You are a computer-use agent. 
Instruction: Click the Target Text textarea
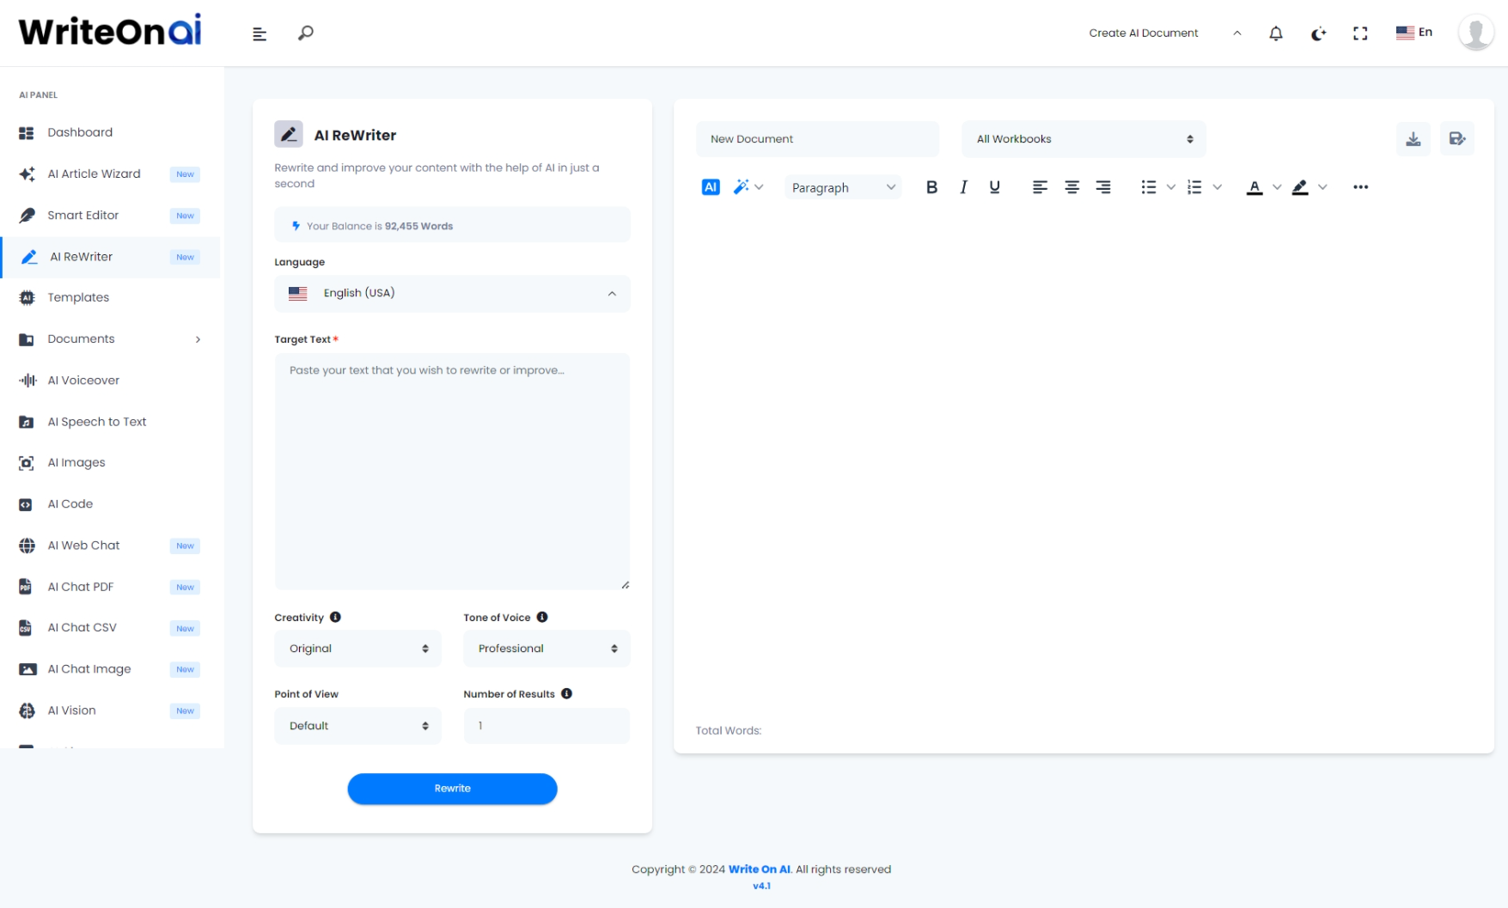tap(452, 472)
